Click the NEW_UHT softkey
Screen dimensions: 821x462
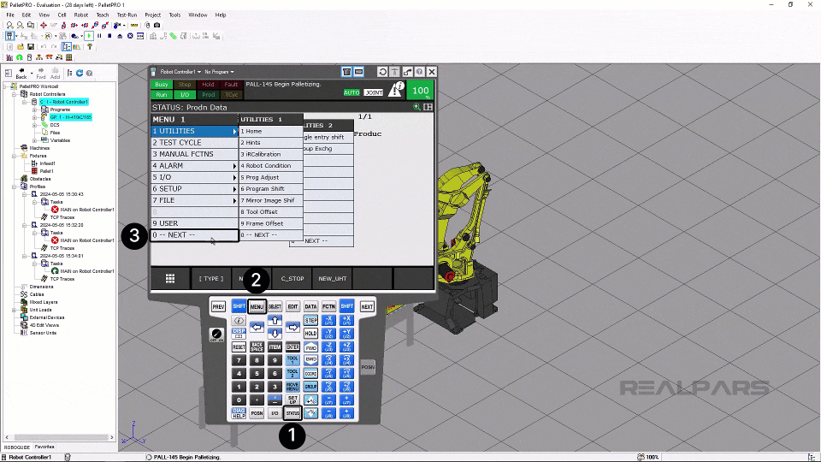point(333,279)
